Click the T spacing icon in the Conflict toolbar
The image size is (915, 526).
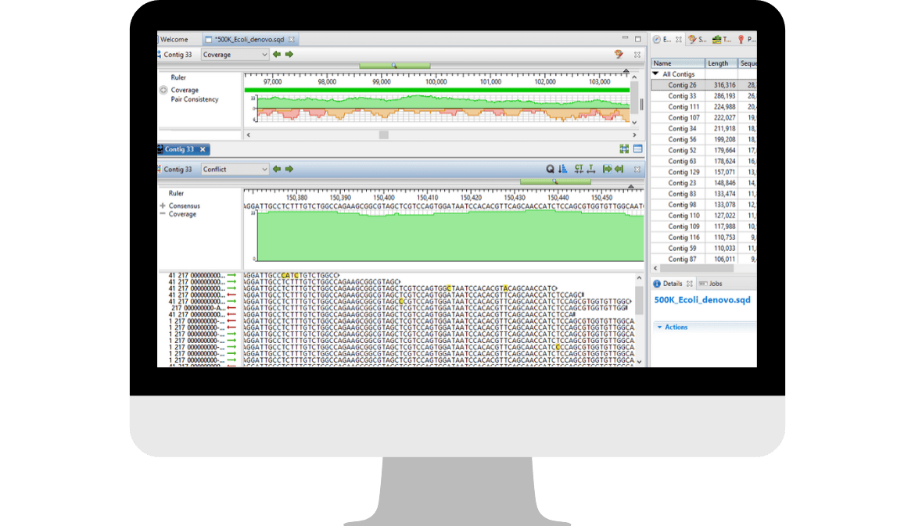tap(591, 168)
